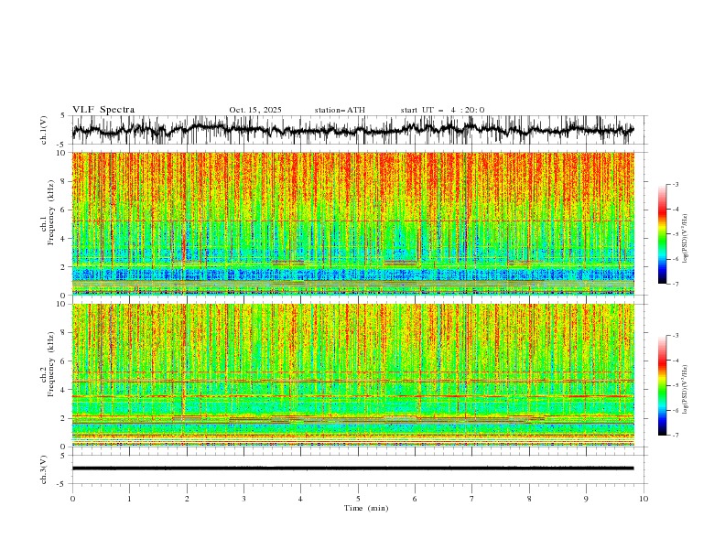This screenshot has height=560, width=725.
Task: Click the "VLF Spectra" title text
Action: click(x=103, y=110)
